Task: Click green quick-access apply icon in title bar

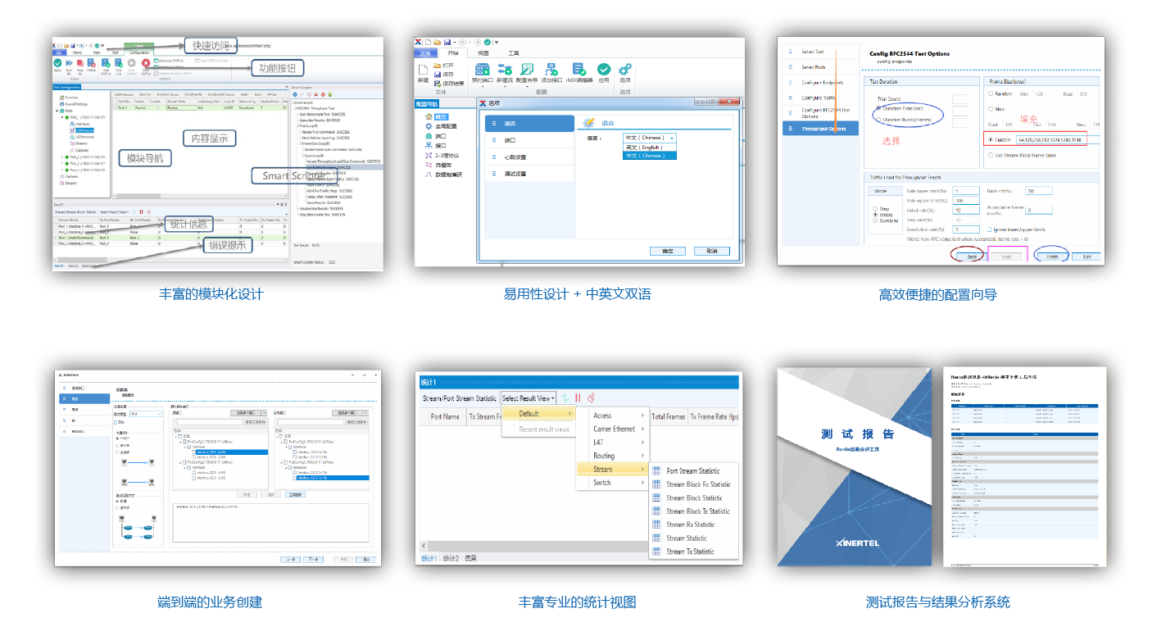Action: (488, 42)
